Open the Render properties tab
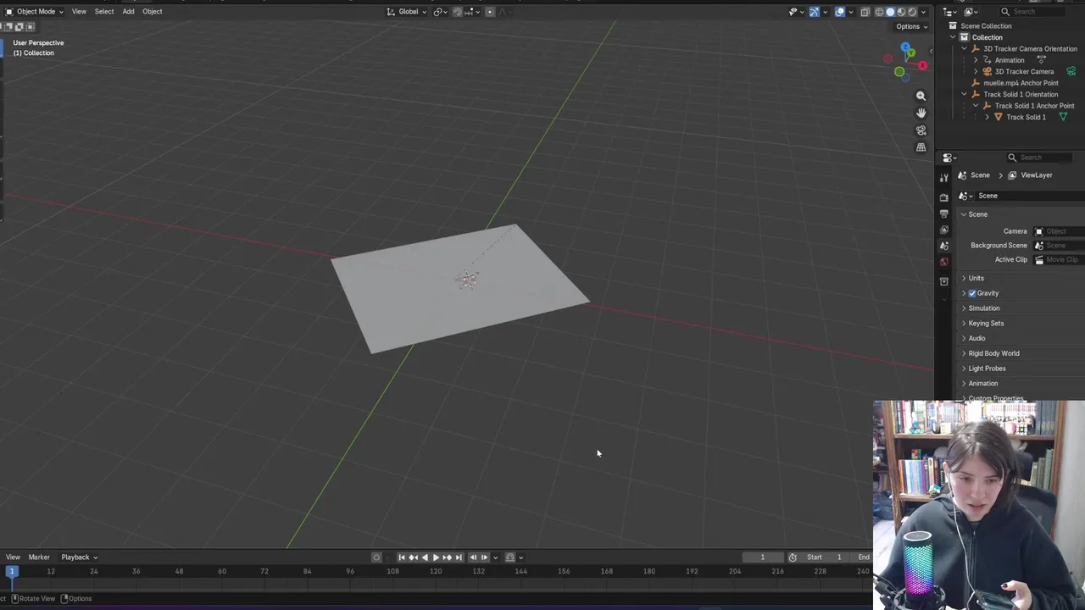Image resolution: width=1085 pixels, height=610 pixels. click(x=944, y=197)
